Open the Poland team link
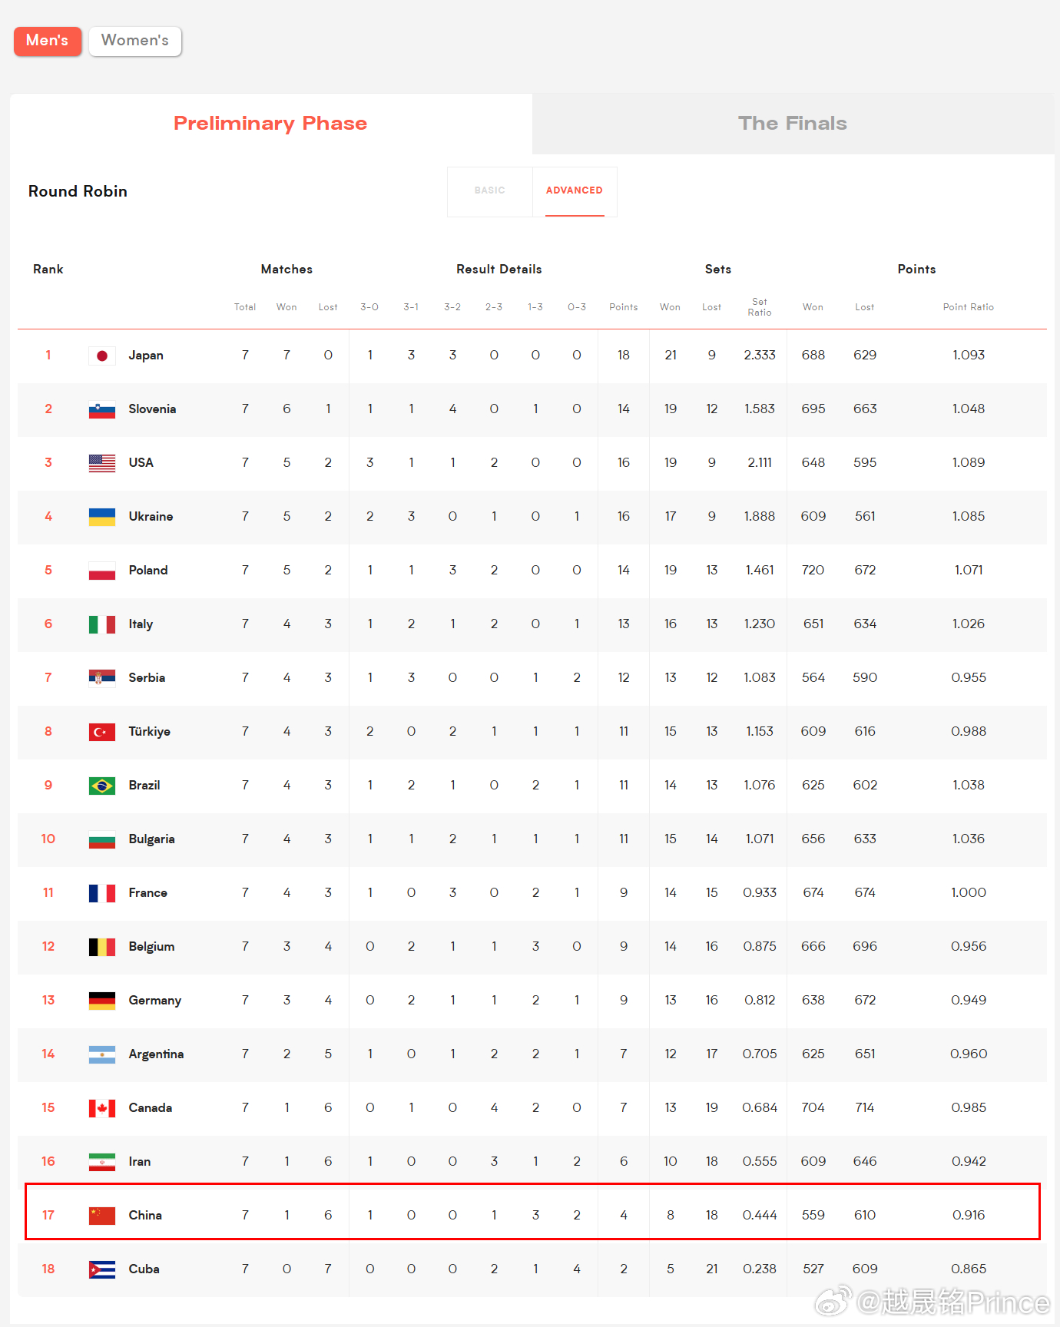Image resolution: width=1060 pixels, height=1327 pixels. click(148, 571)
